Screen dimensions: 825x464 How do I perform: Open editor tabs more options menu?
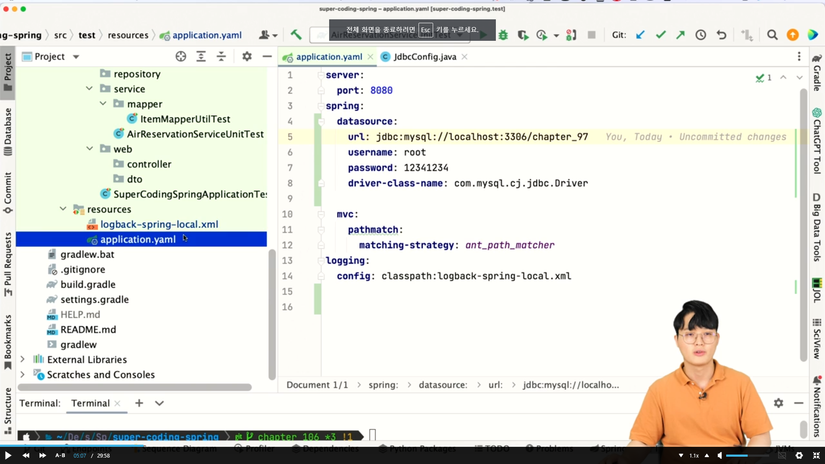[x=799, y=56]
